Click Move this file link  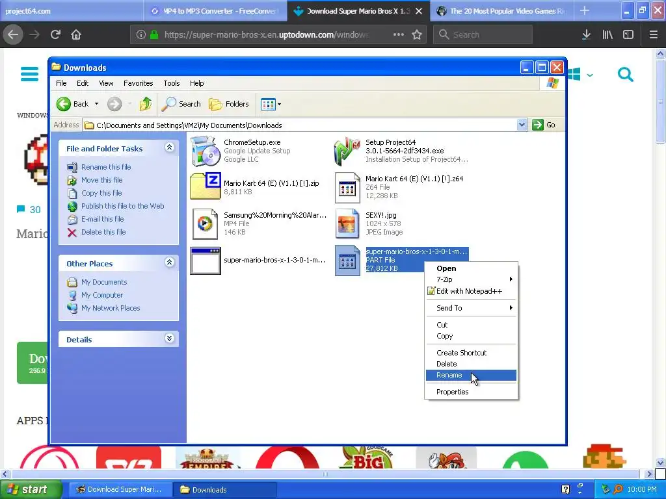102,180
